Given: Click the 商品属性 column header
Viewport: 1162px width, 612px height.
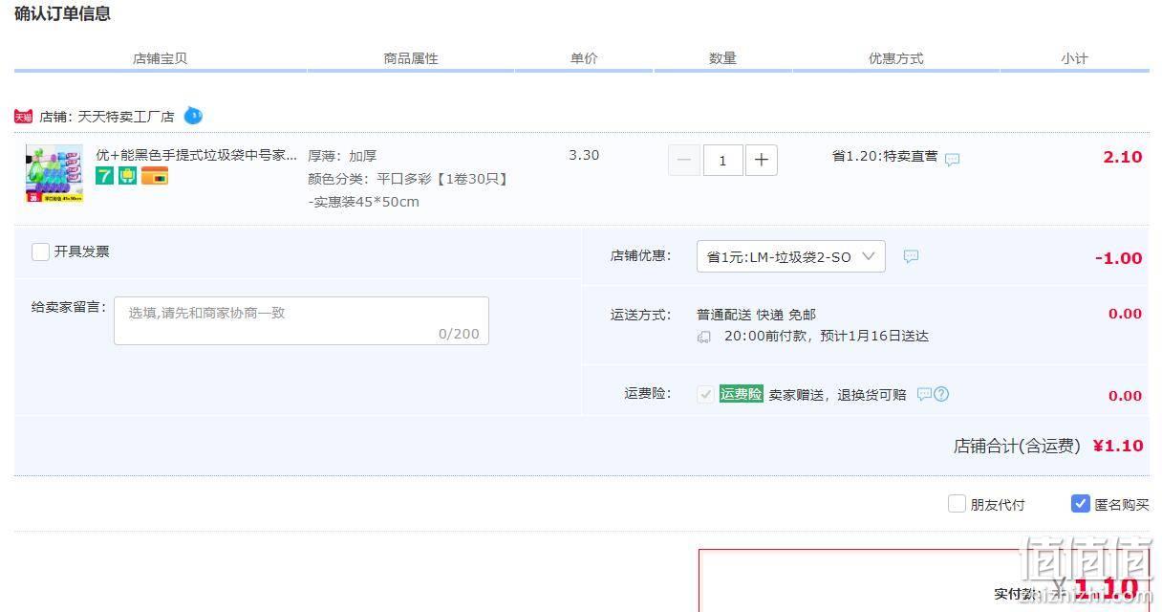Looking at the screenshot, I should [411, 58].
